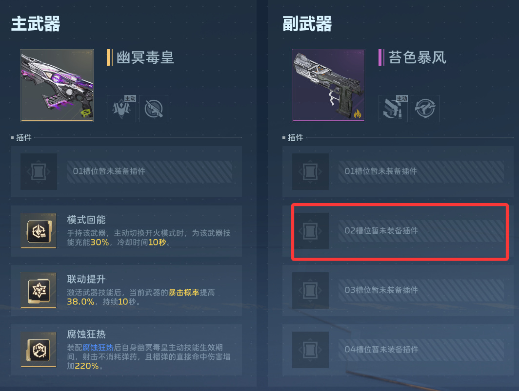Open the 腐蚀狂热 plugin icon
519x391 pixels.
coord(39,350)
